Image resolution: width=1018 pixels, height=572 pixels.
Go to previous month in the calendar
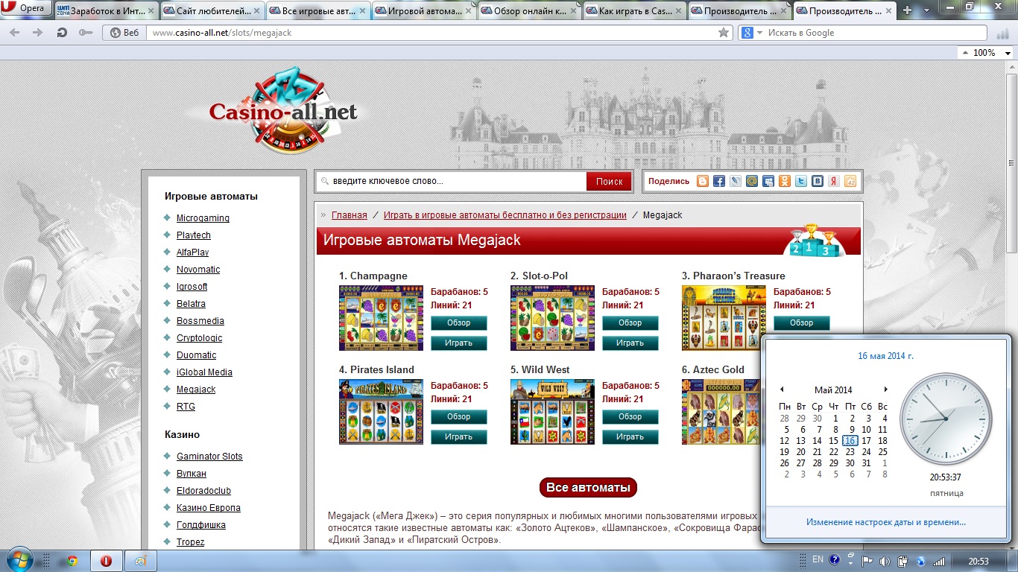pos(782,390)
